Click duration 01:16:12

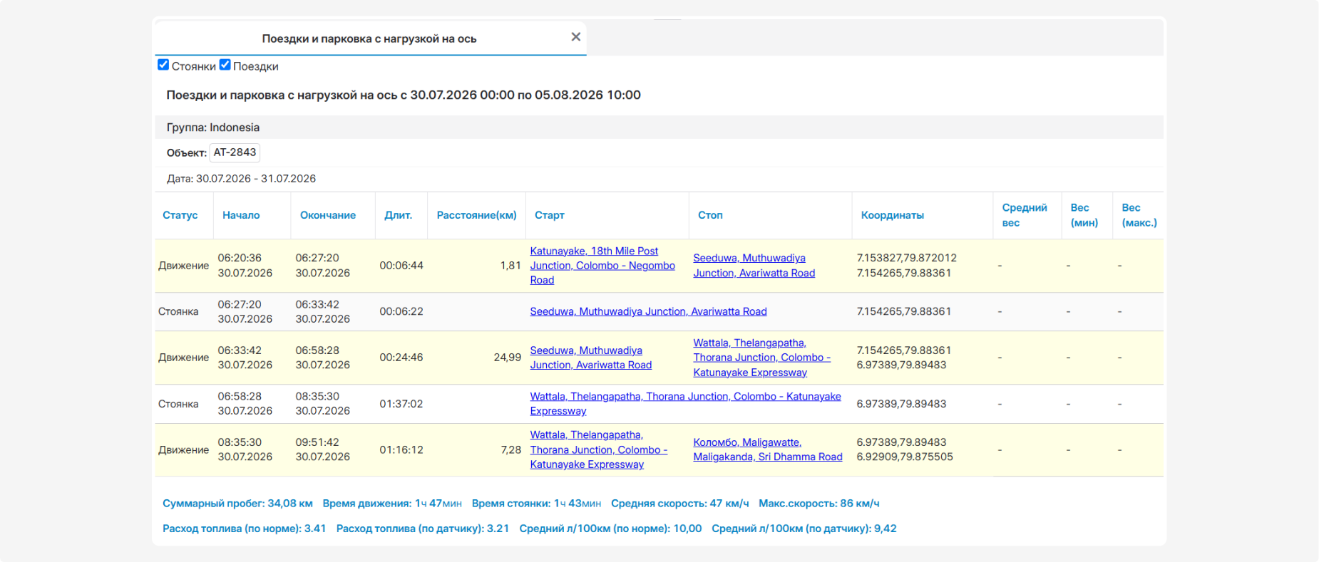point(401,450)
